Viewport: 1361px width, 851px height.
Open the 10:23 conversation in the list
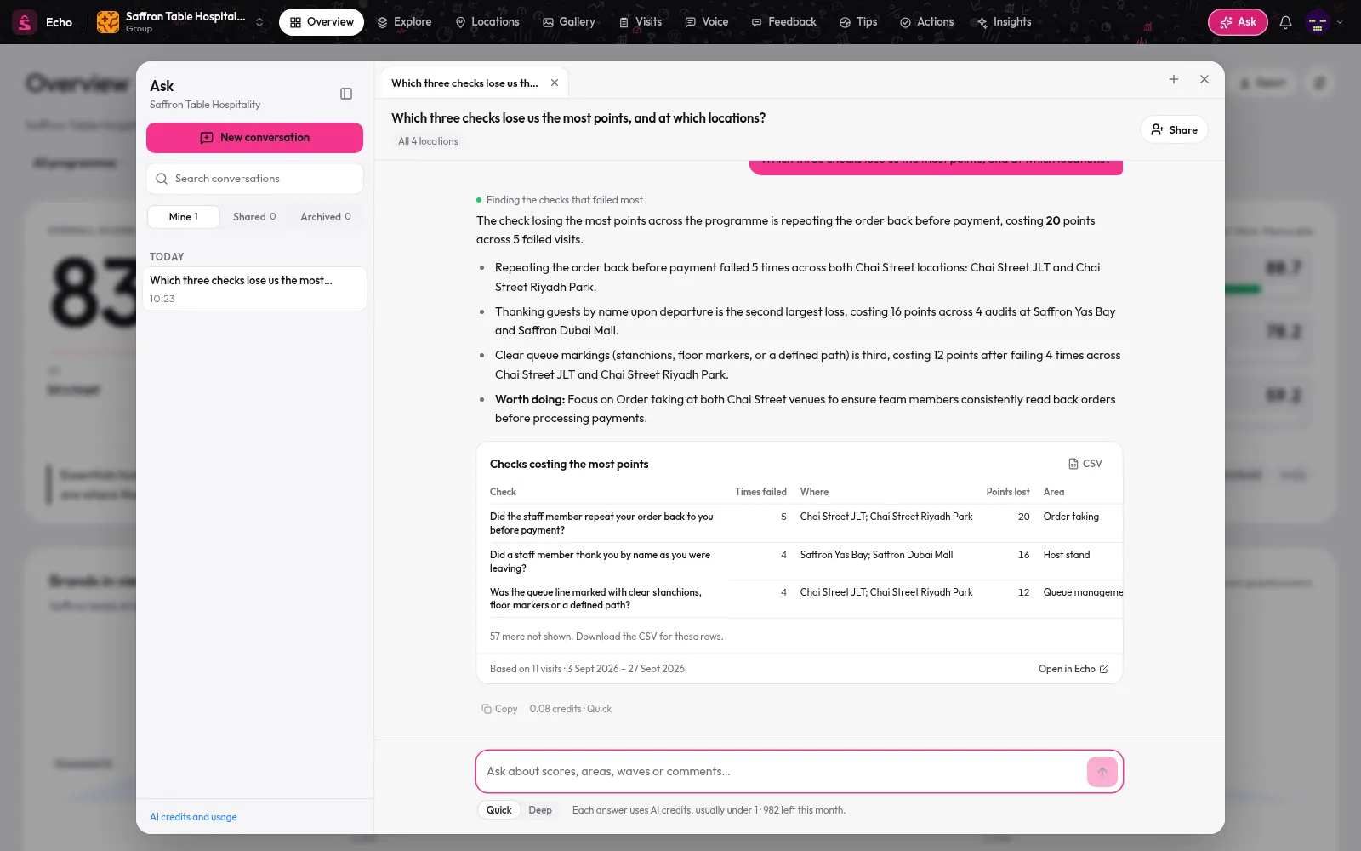pyautogui.click(x=254, y=289)
